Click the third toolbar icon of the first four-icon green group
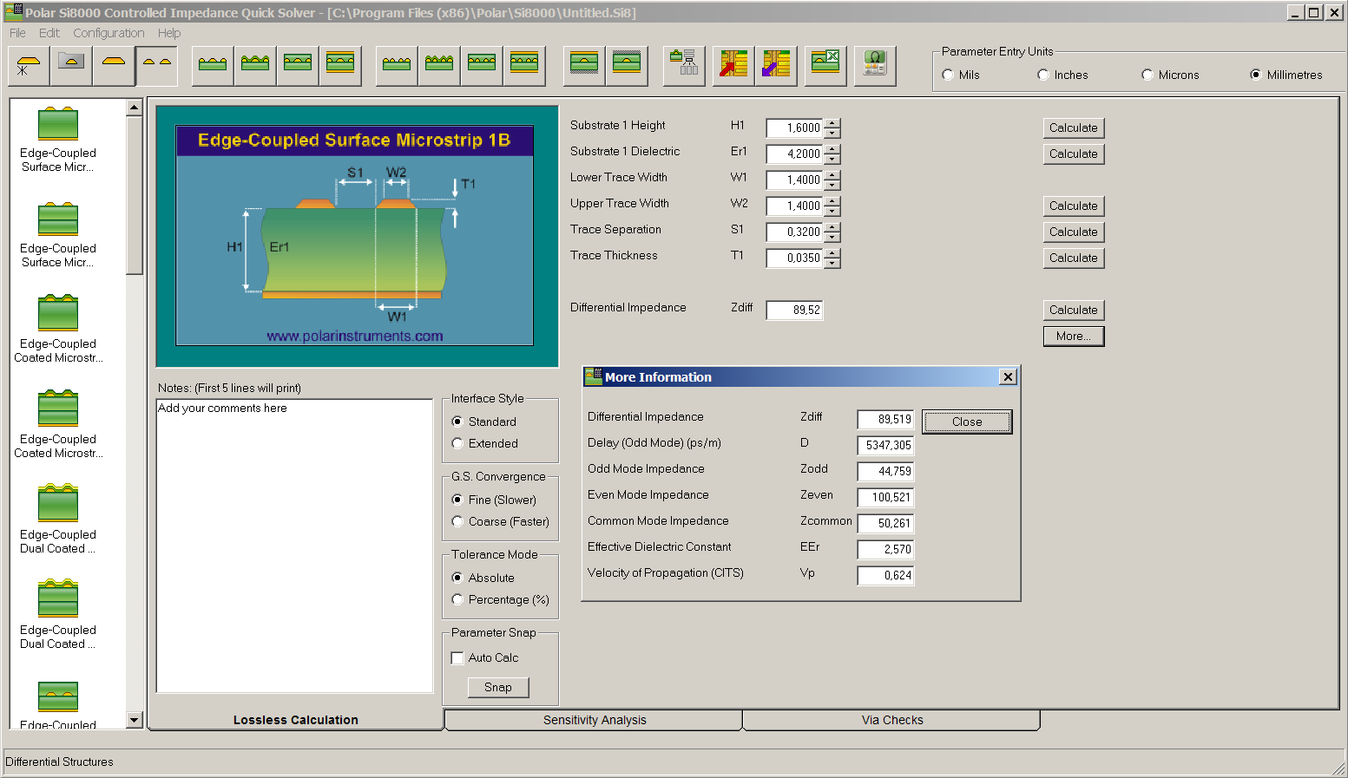The width and height of the screenshot is (1348, 778). (x=298, y=66)
